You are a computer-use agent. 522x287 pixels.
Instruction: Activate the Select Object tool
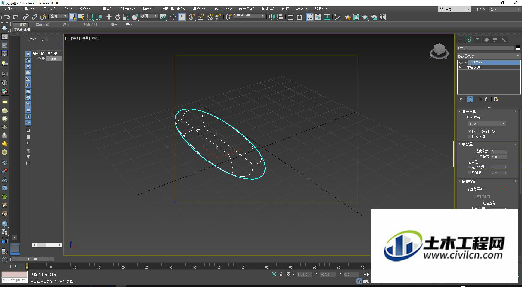pyautogui.click(x=72, y=17)
